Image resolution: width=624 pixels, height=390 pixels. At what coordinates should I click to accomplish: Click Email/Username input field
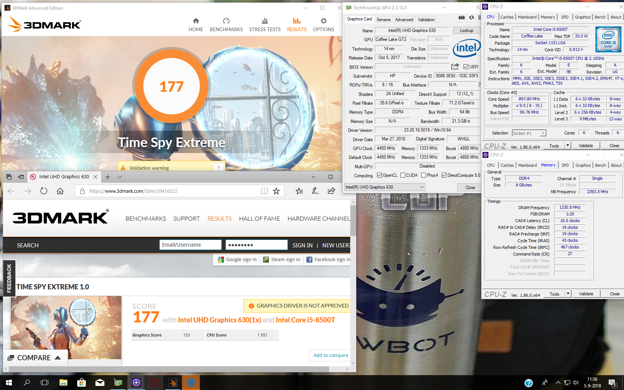pyautogui.click(x=191, y=245)
